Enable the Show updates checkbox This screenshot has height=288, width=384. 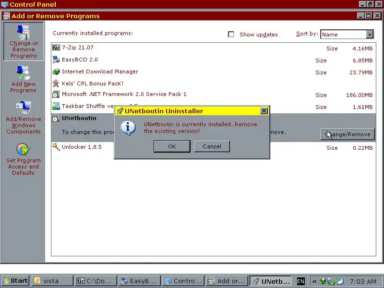click(231, 34)
